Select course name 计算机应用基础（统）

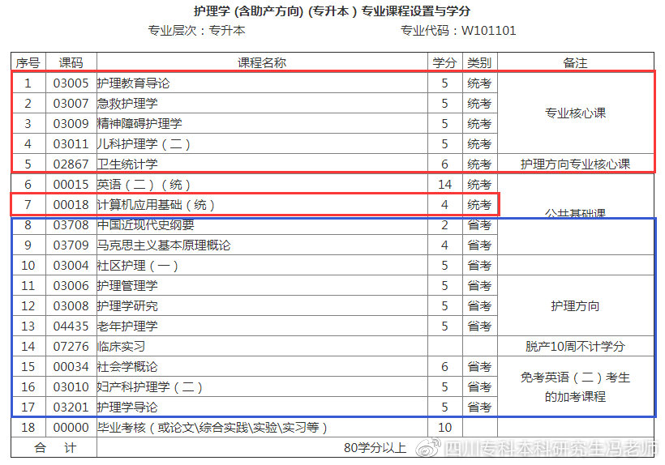(156, 204)
